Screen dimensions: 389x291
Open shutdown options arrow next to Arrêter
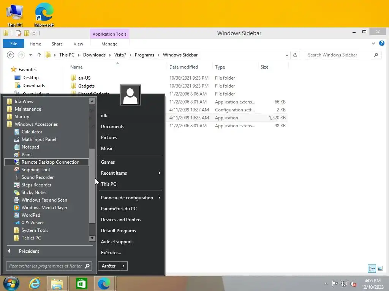coord(123,266)
